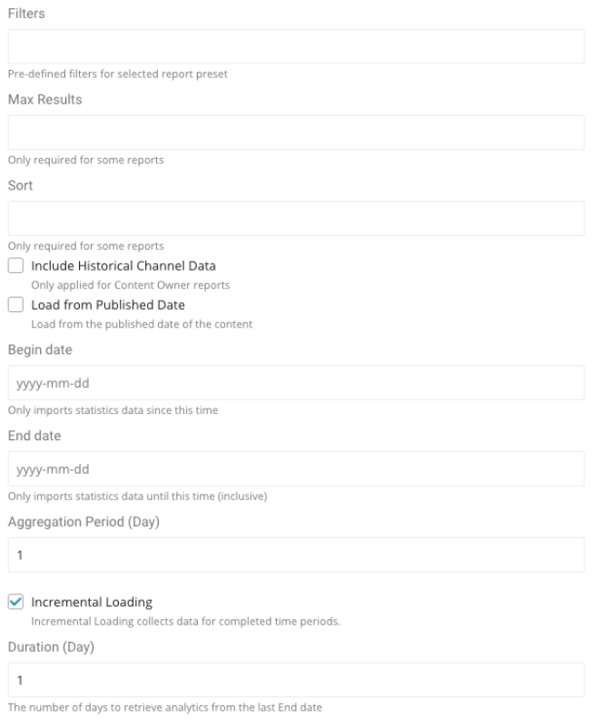
Task: Click the "Max Results" field label
Action: (x=44, y=100)
